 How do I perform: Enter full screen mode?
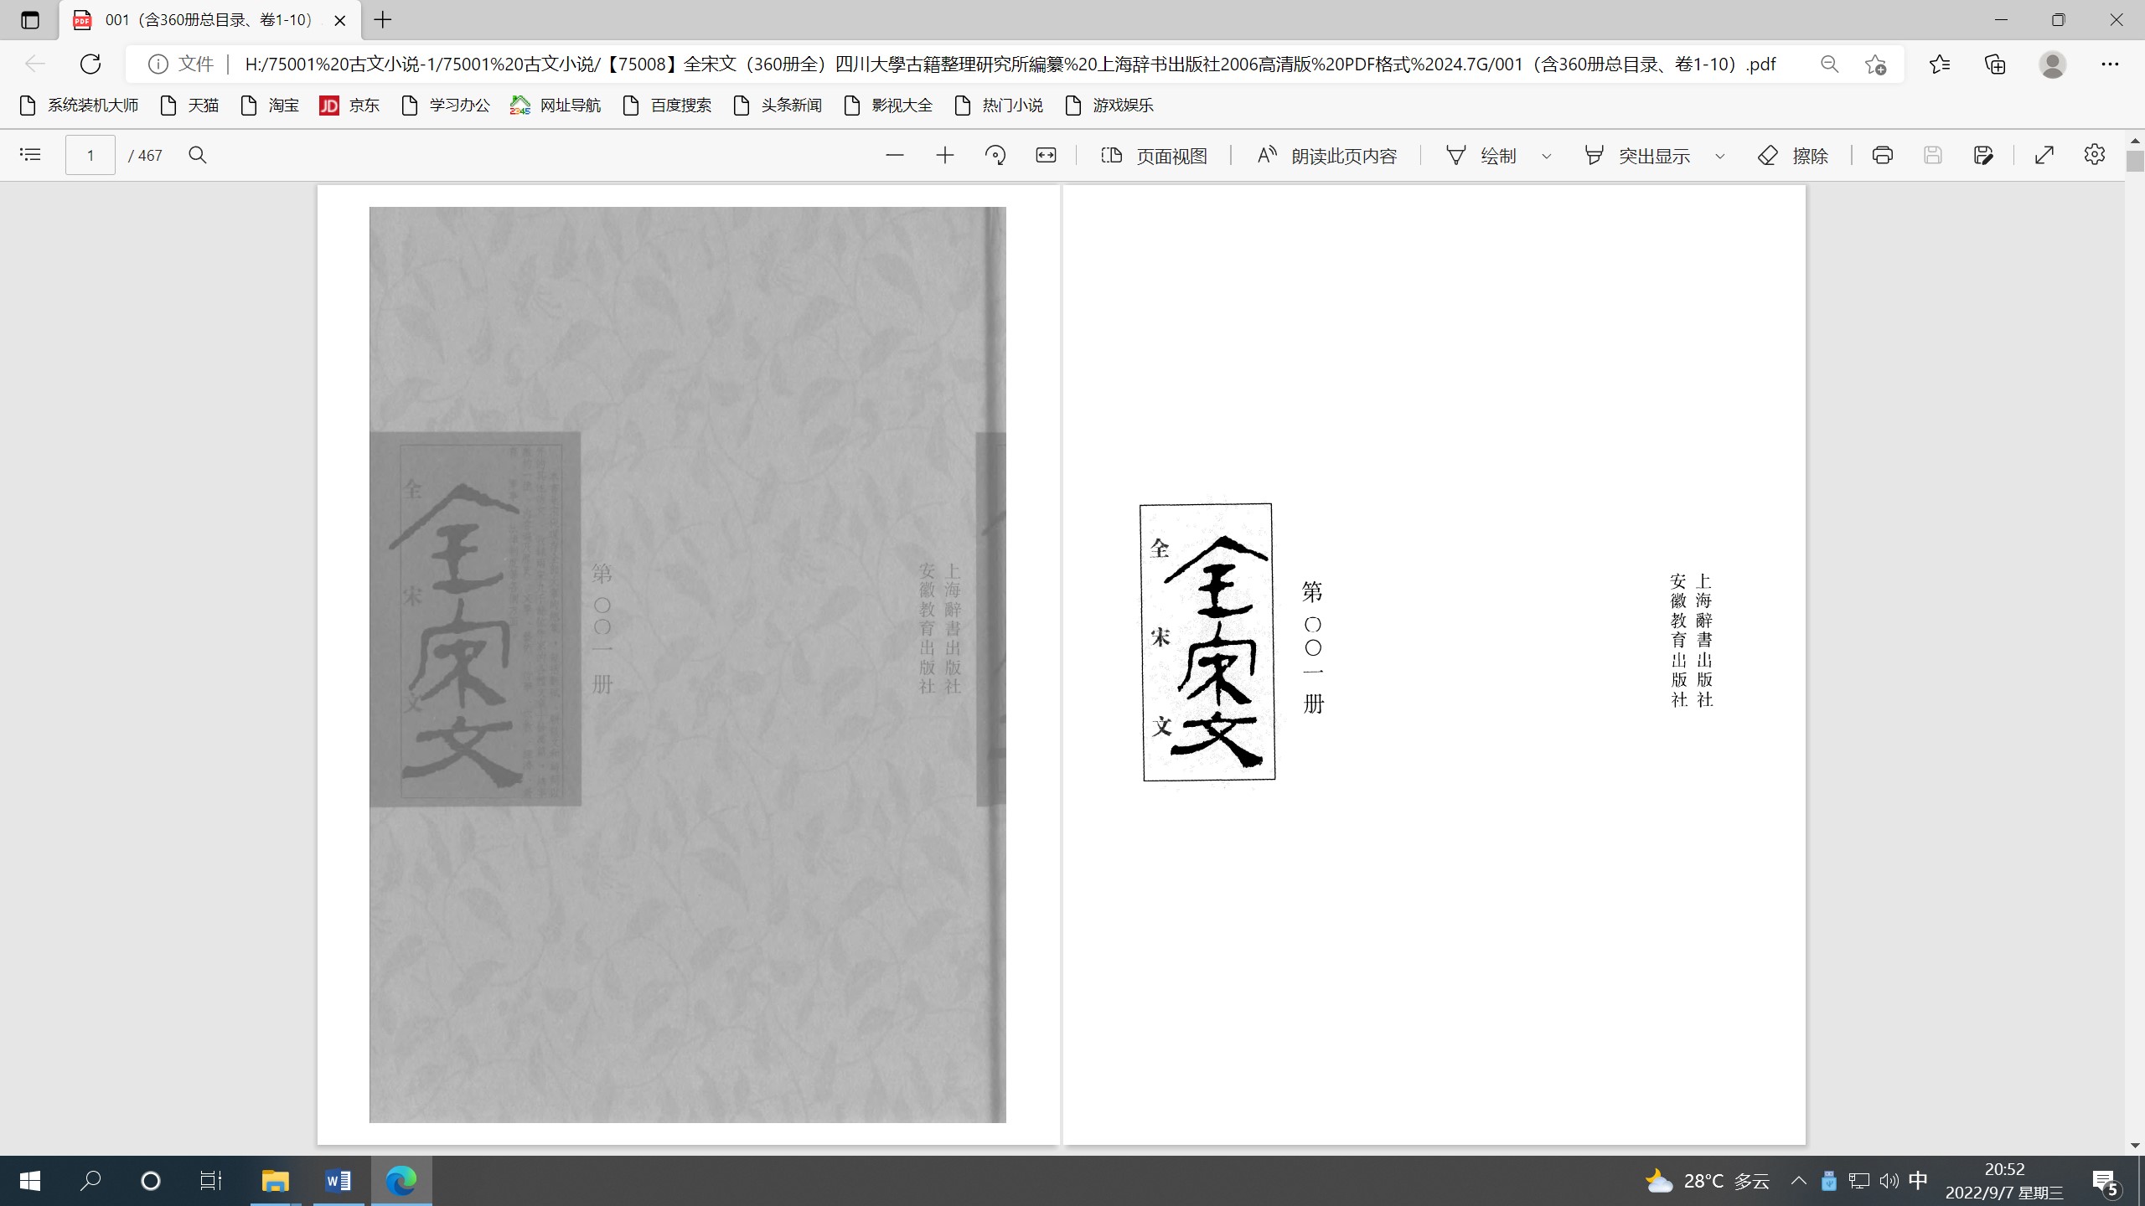[2044, 155]
